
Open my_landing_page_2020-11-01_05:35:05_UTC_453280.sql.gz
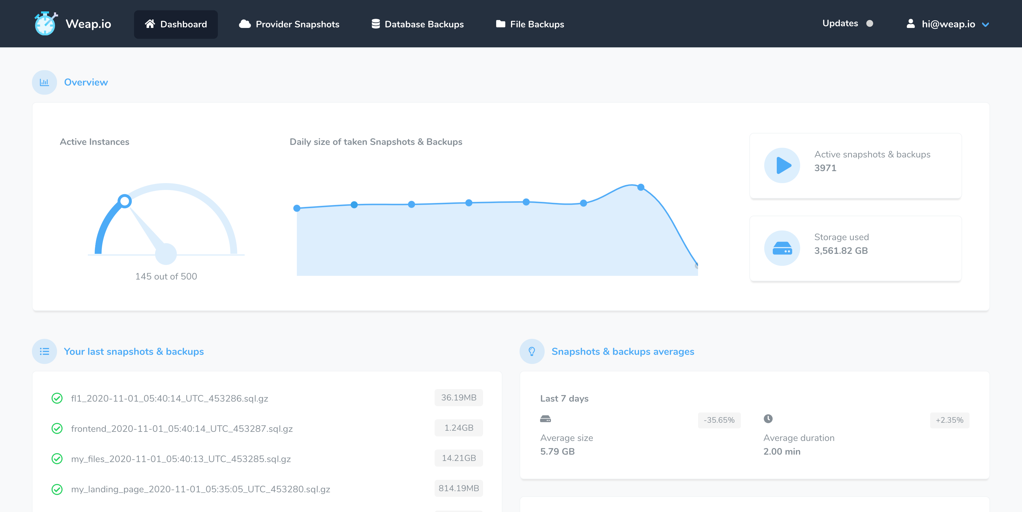pyautogui.click(x=200, y=489)
